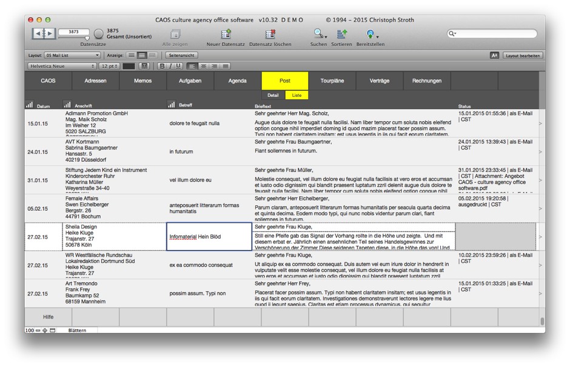Select Betreff cell 'dolore te feugait nulla'

(x=195, y=124)
